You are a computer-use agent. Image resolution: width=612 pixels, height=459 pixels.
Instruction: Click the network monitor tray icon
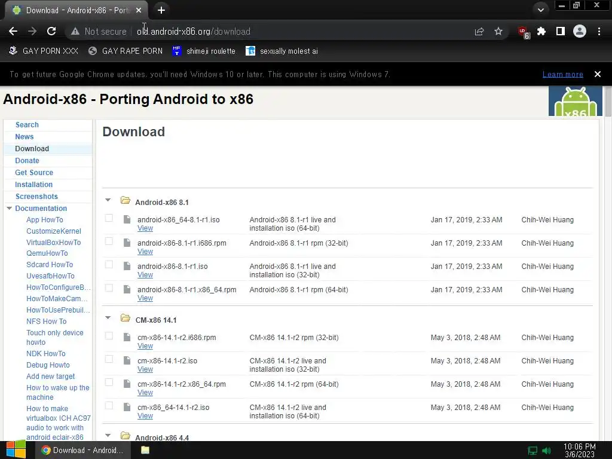(533, 451)
